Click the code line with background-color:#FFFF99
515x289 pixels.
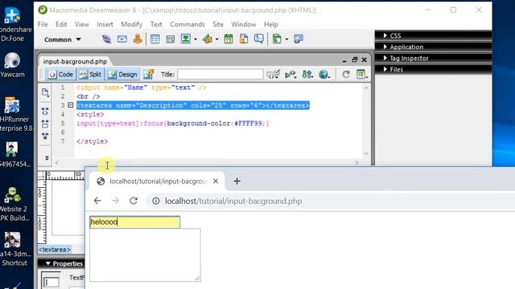173,124
